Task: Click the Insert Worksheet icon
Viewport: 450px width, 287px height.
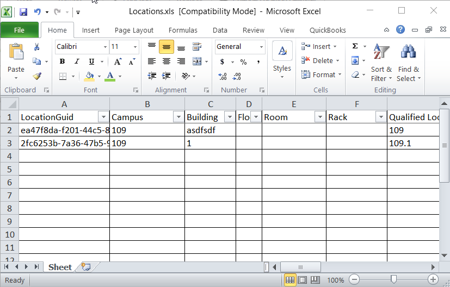Action: pyautogui.click(x=86, y=267)
